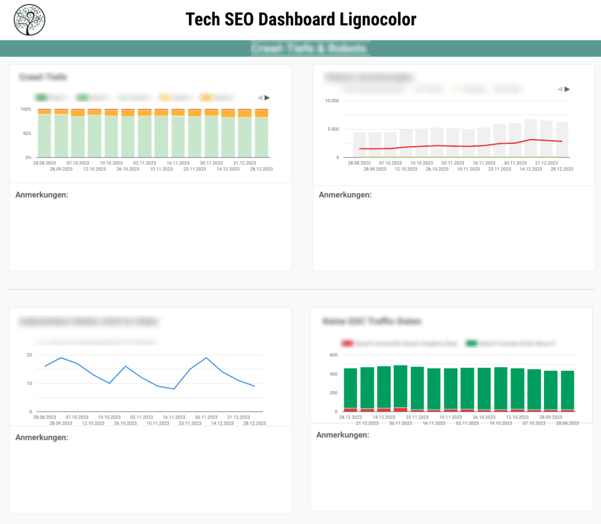Click the Tech SEO Dashboard Lignocolor title
601x524 pixels.
(301, 19)
